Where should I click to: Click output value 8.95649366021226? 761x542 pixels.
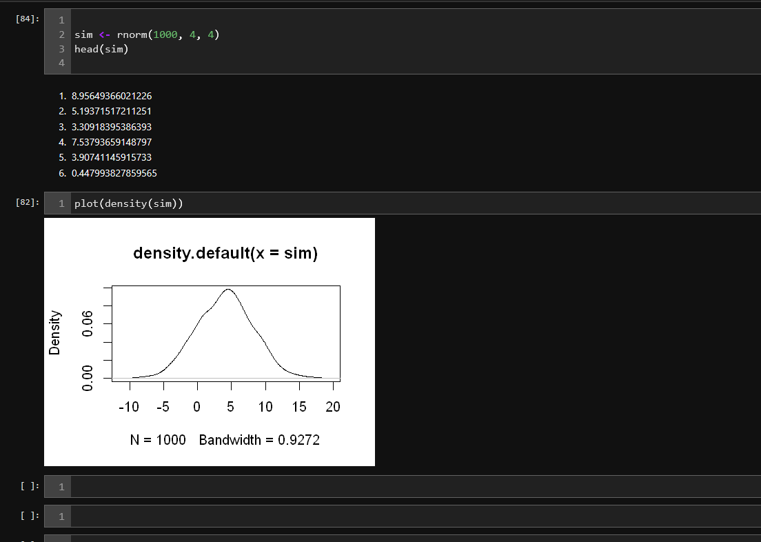point(112,96)
